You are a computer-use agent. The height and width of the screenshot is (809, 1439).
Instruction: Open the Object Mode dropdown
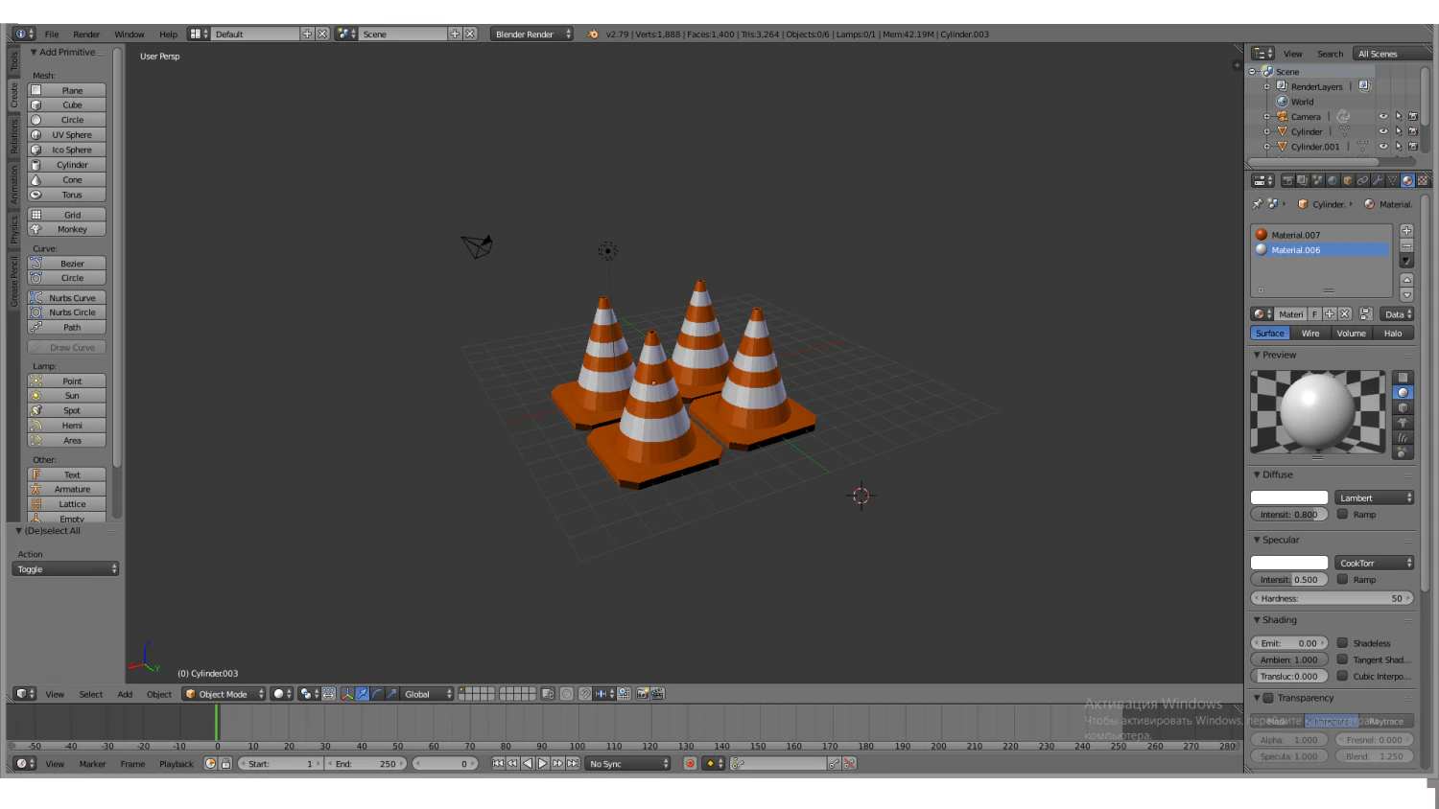click(224, 694)
